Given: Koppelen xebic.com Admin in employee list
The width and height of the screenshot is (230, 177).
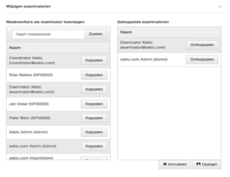Looking at the screenshot, I should [x=94, y=146].
